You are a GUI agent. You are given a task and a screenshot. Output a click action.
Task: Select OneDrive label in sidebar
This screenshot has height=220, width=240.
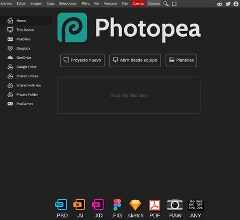[23, 58]
